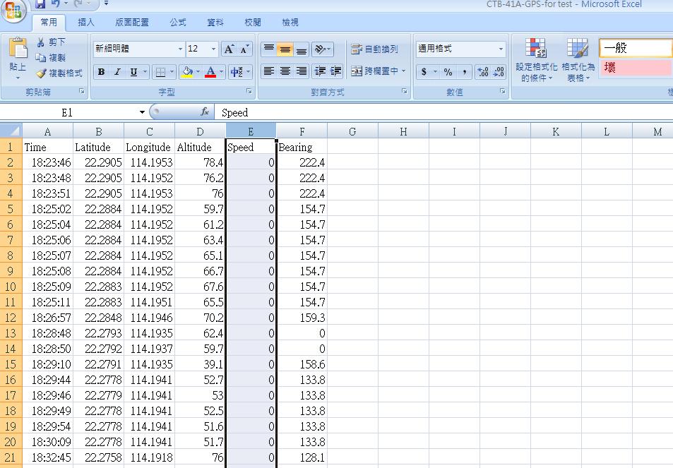This screenshot has height=468, width=673.
Task: Toggle Bold formatting
Action: 101,72
